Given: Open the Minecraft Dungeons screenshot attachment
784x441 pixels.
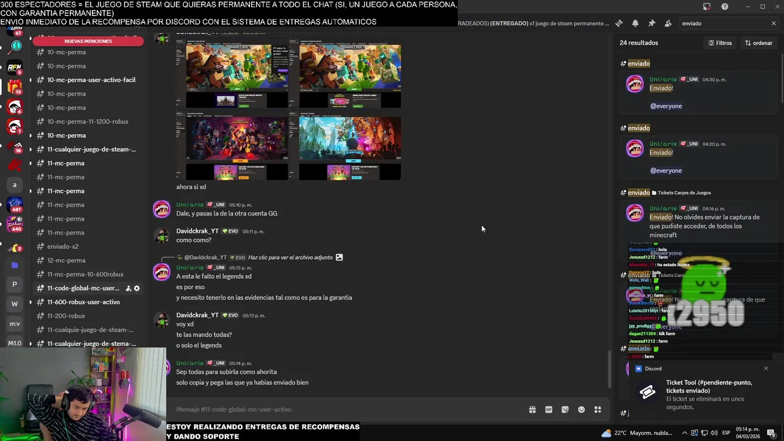Looking at the screenshot, I should pyautogui.click(x=232, y=146).
